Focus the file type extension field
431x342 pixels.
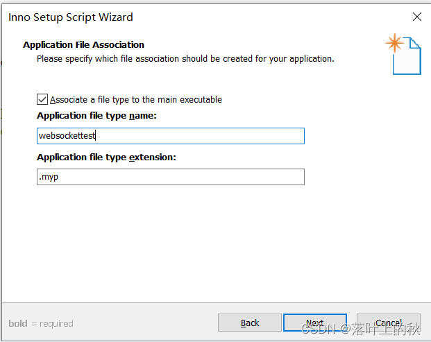[171, 177]
